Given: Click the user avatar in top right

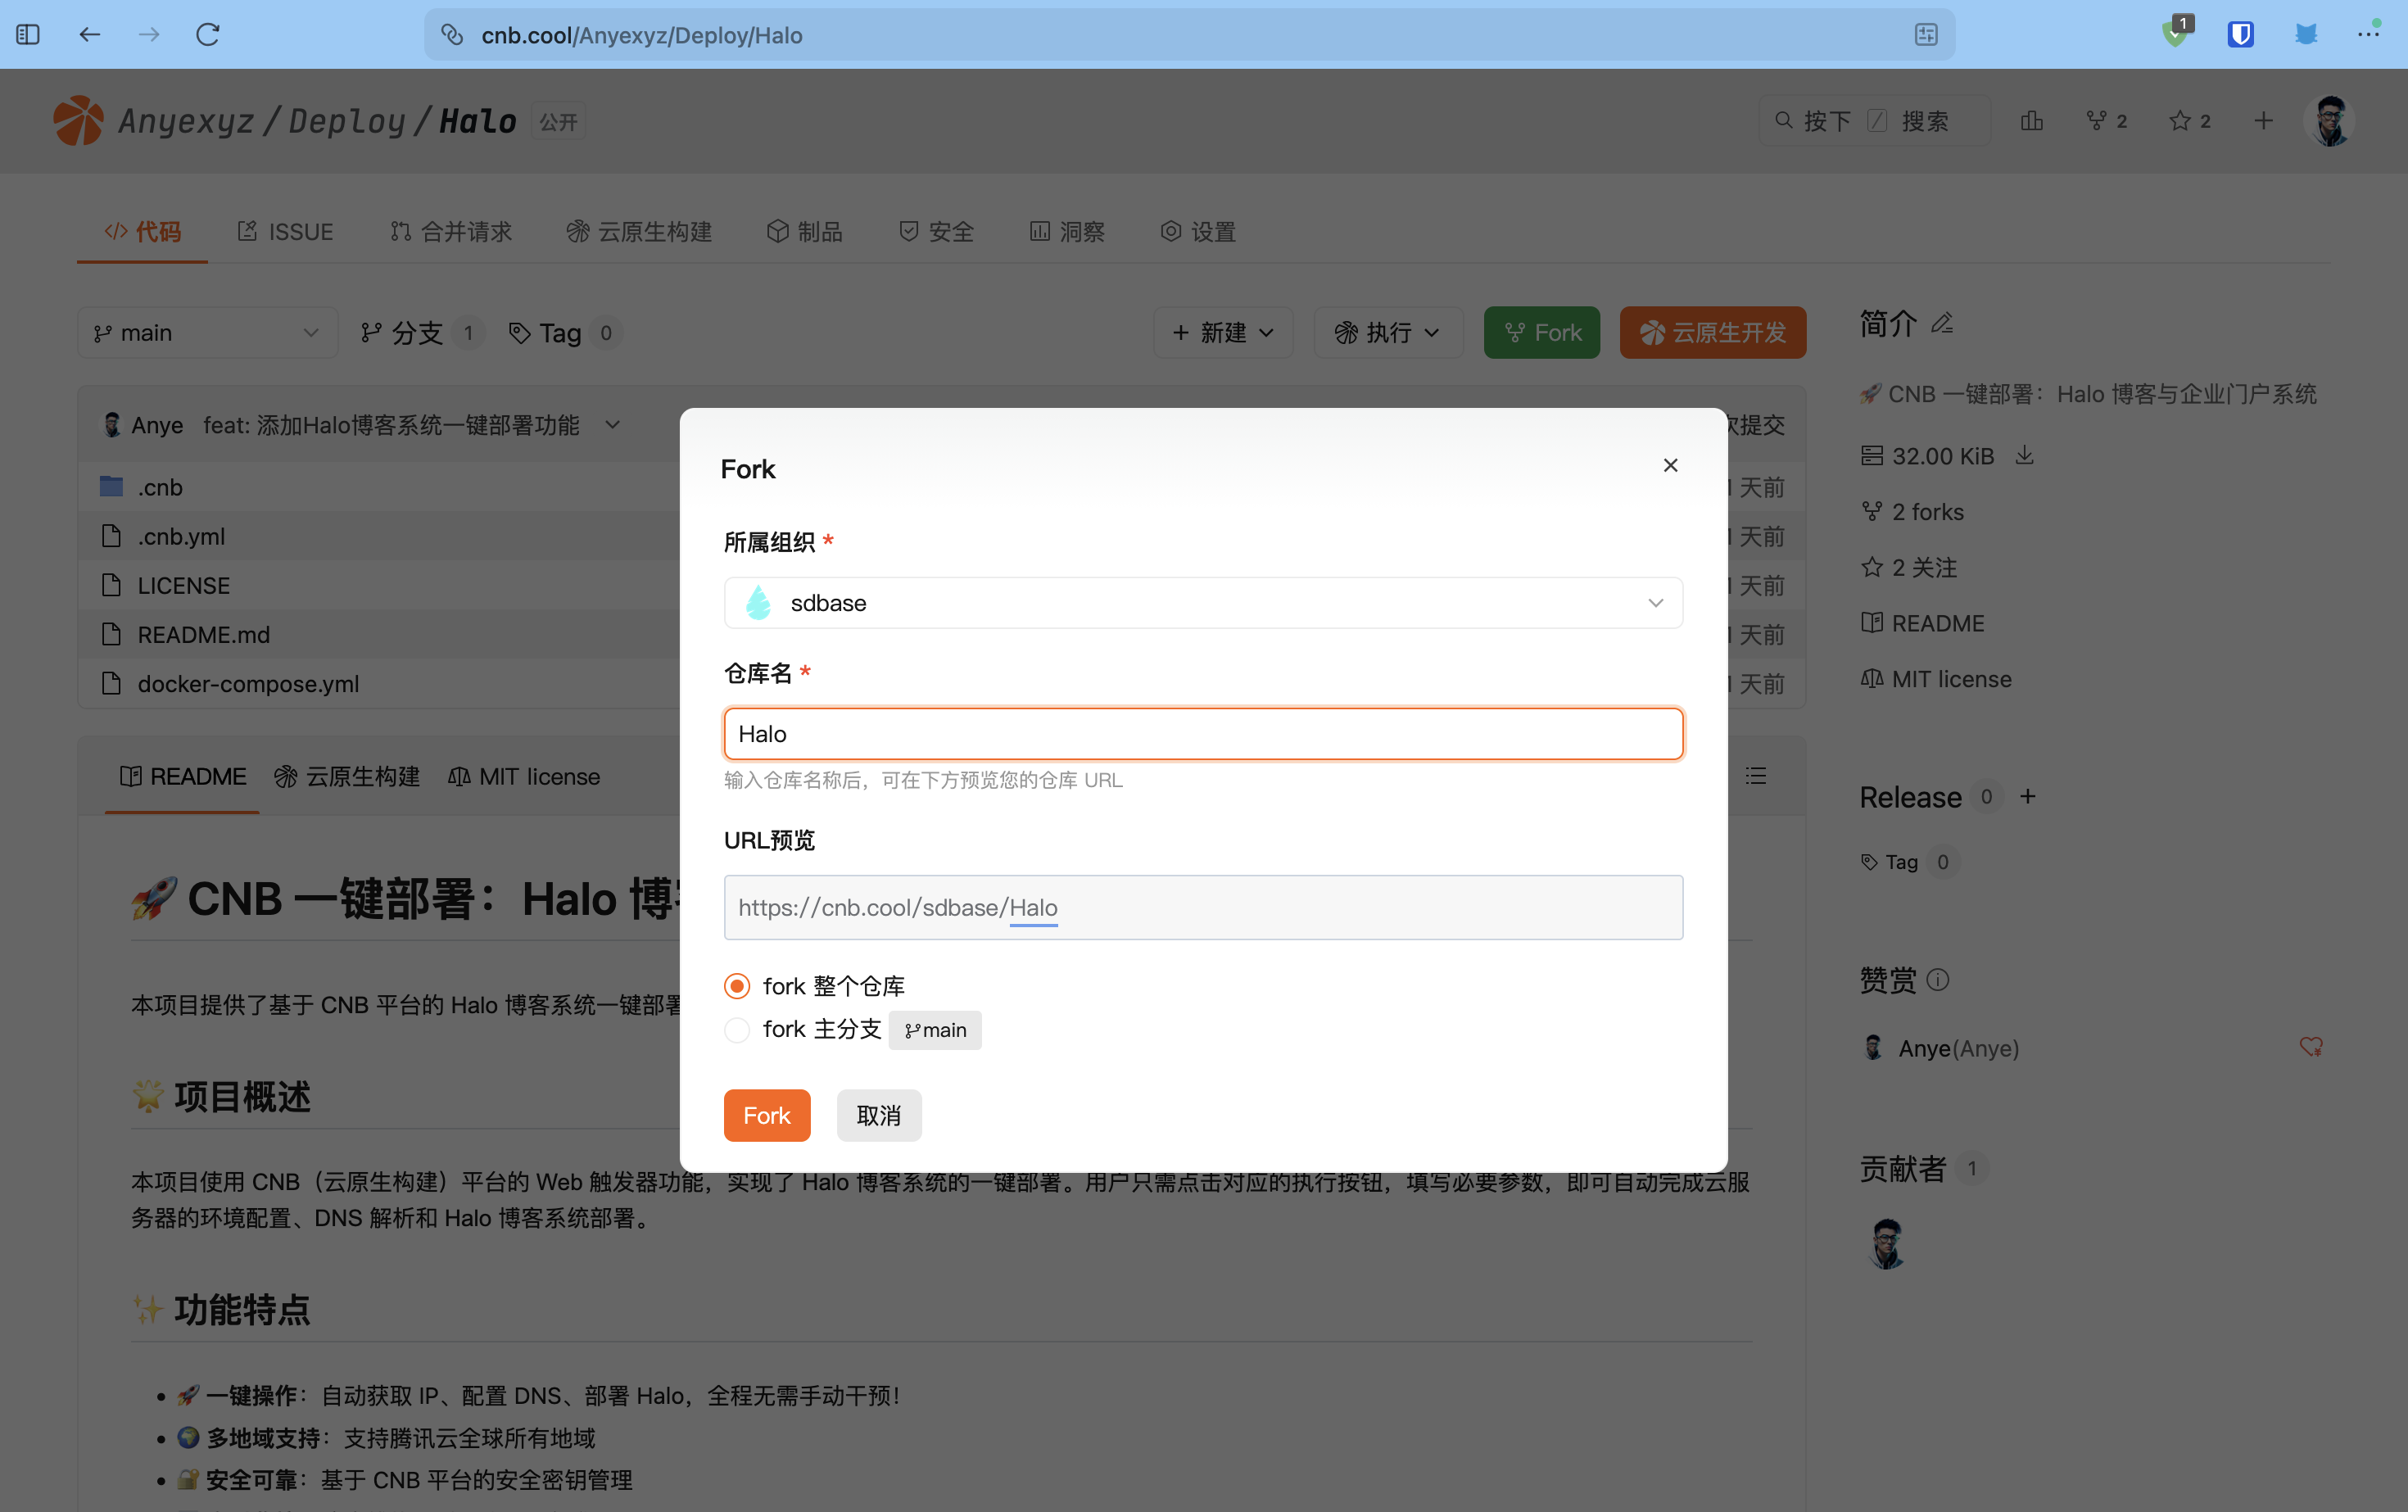Looking at the screenshot, I should point(2331,121).
